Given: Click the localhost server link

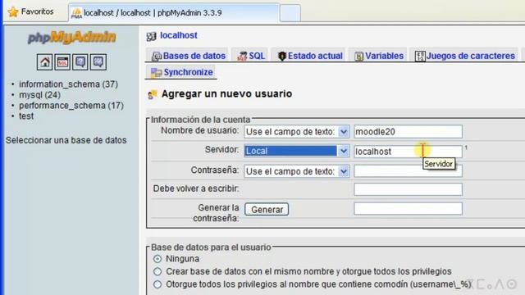Looking at the screenshot, I should (179, 35).
